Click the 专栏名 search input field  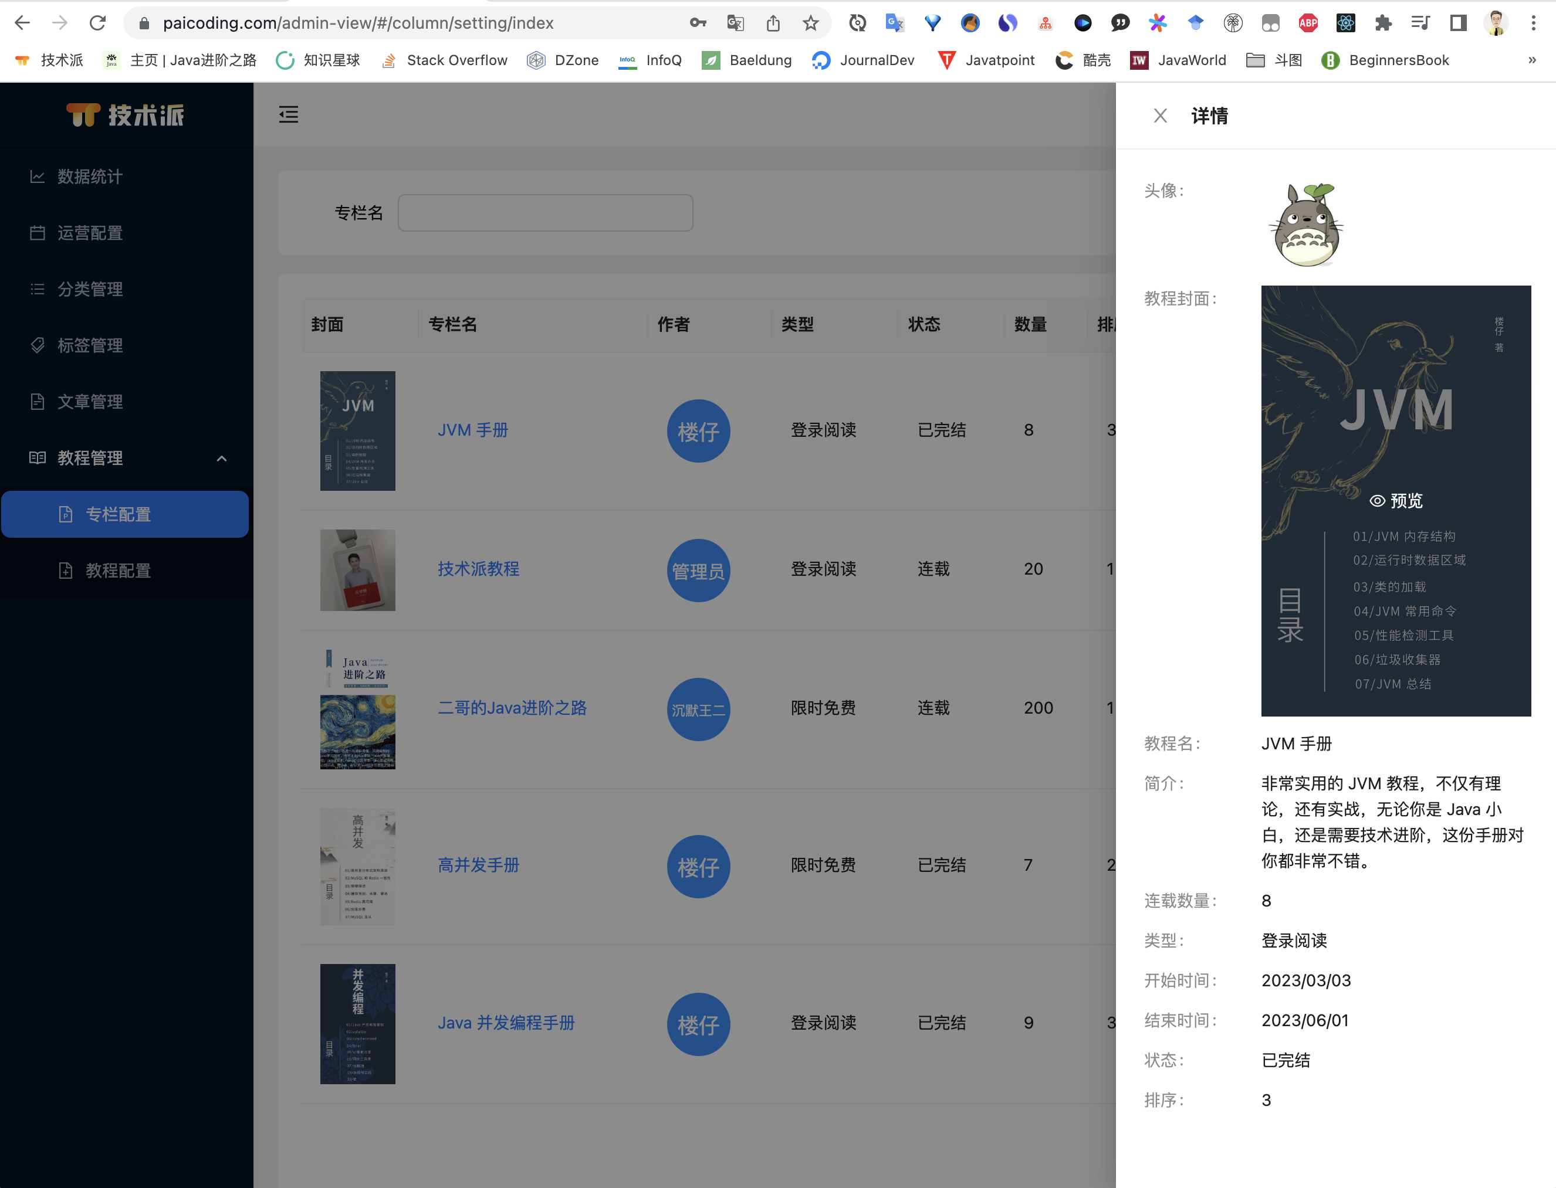tap(545, 213)
